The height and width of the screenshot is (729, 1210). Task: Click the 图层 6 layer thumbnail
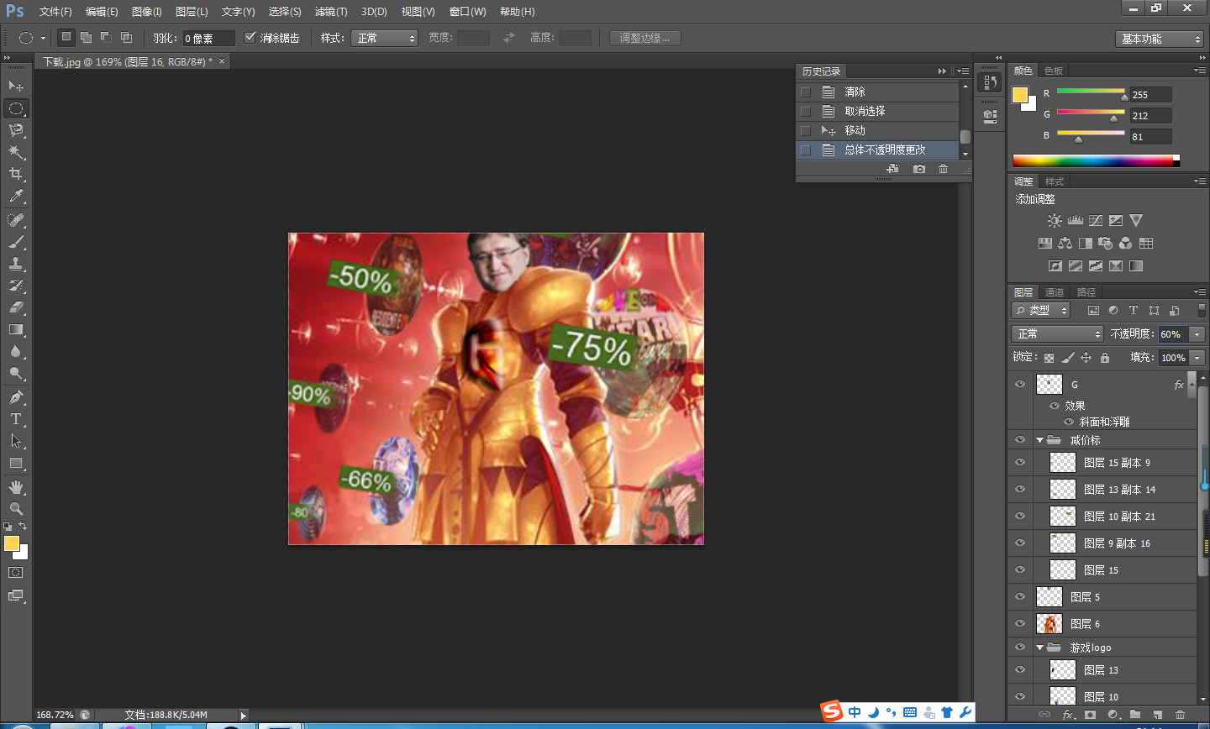click(1050, 623)
